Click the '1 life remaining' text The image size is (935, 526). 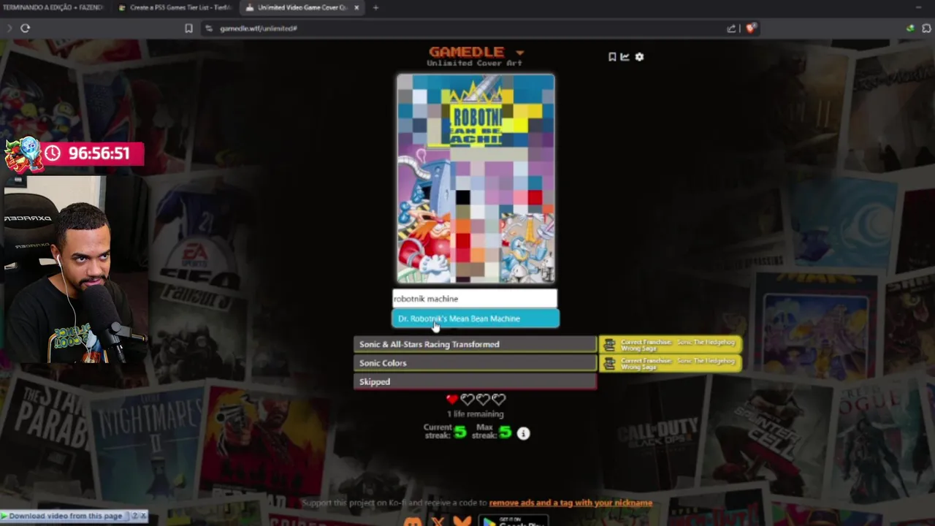click(476, 414)
